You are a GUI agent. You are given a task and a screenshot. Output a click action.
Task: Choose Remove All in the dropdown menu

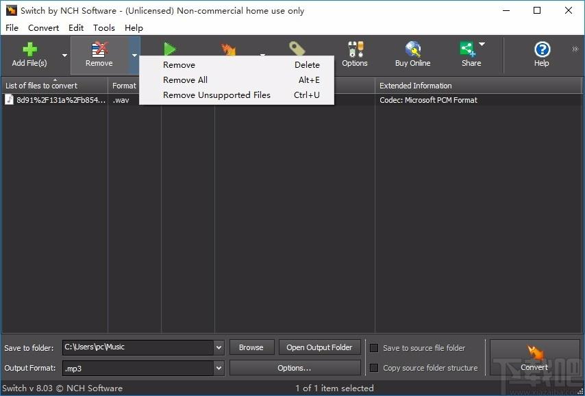click(x=236, y=80)
